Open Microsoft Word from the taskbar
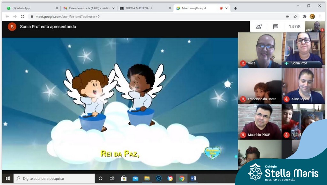The image size is (327, 185). [x=193, y=178]
